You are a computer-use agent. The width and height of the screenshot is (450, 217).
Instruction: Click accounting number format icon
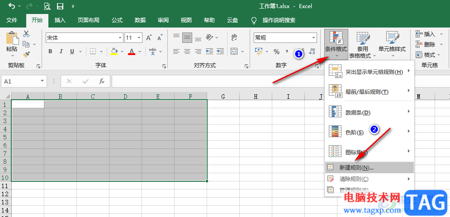(259, 51)
